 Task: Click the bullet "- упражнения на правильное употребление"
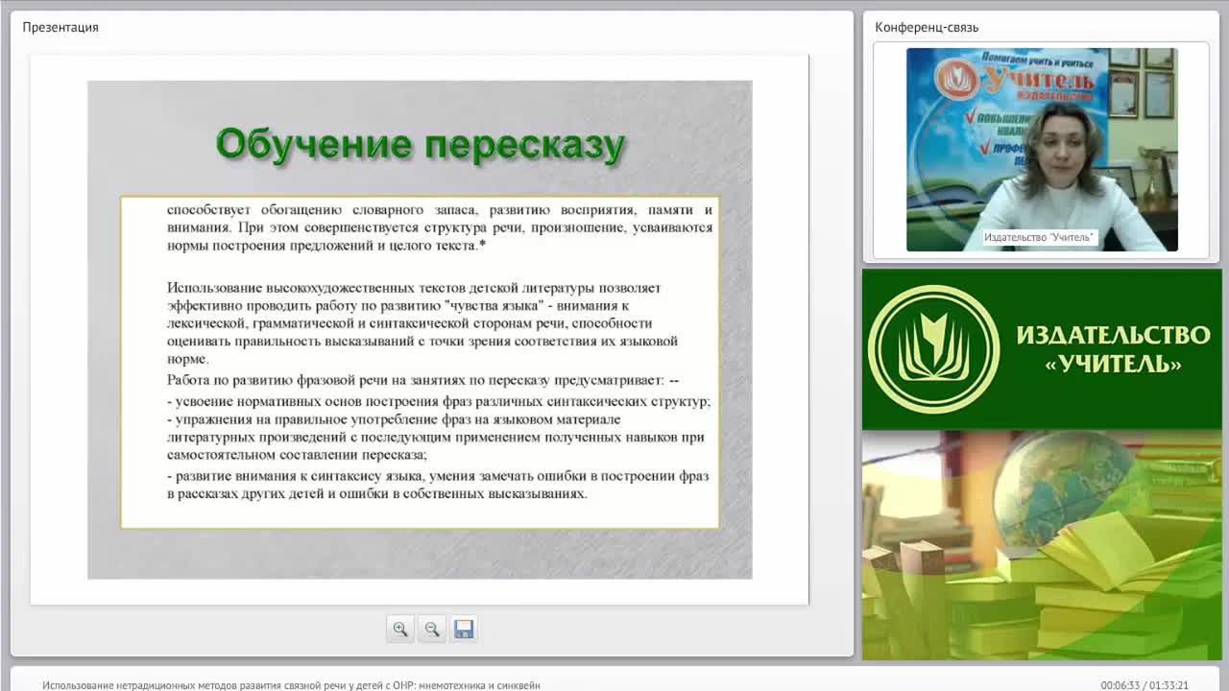pos(394,419)
